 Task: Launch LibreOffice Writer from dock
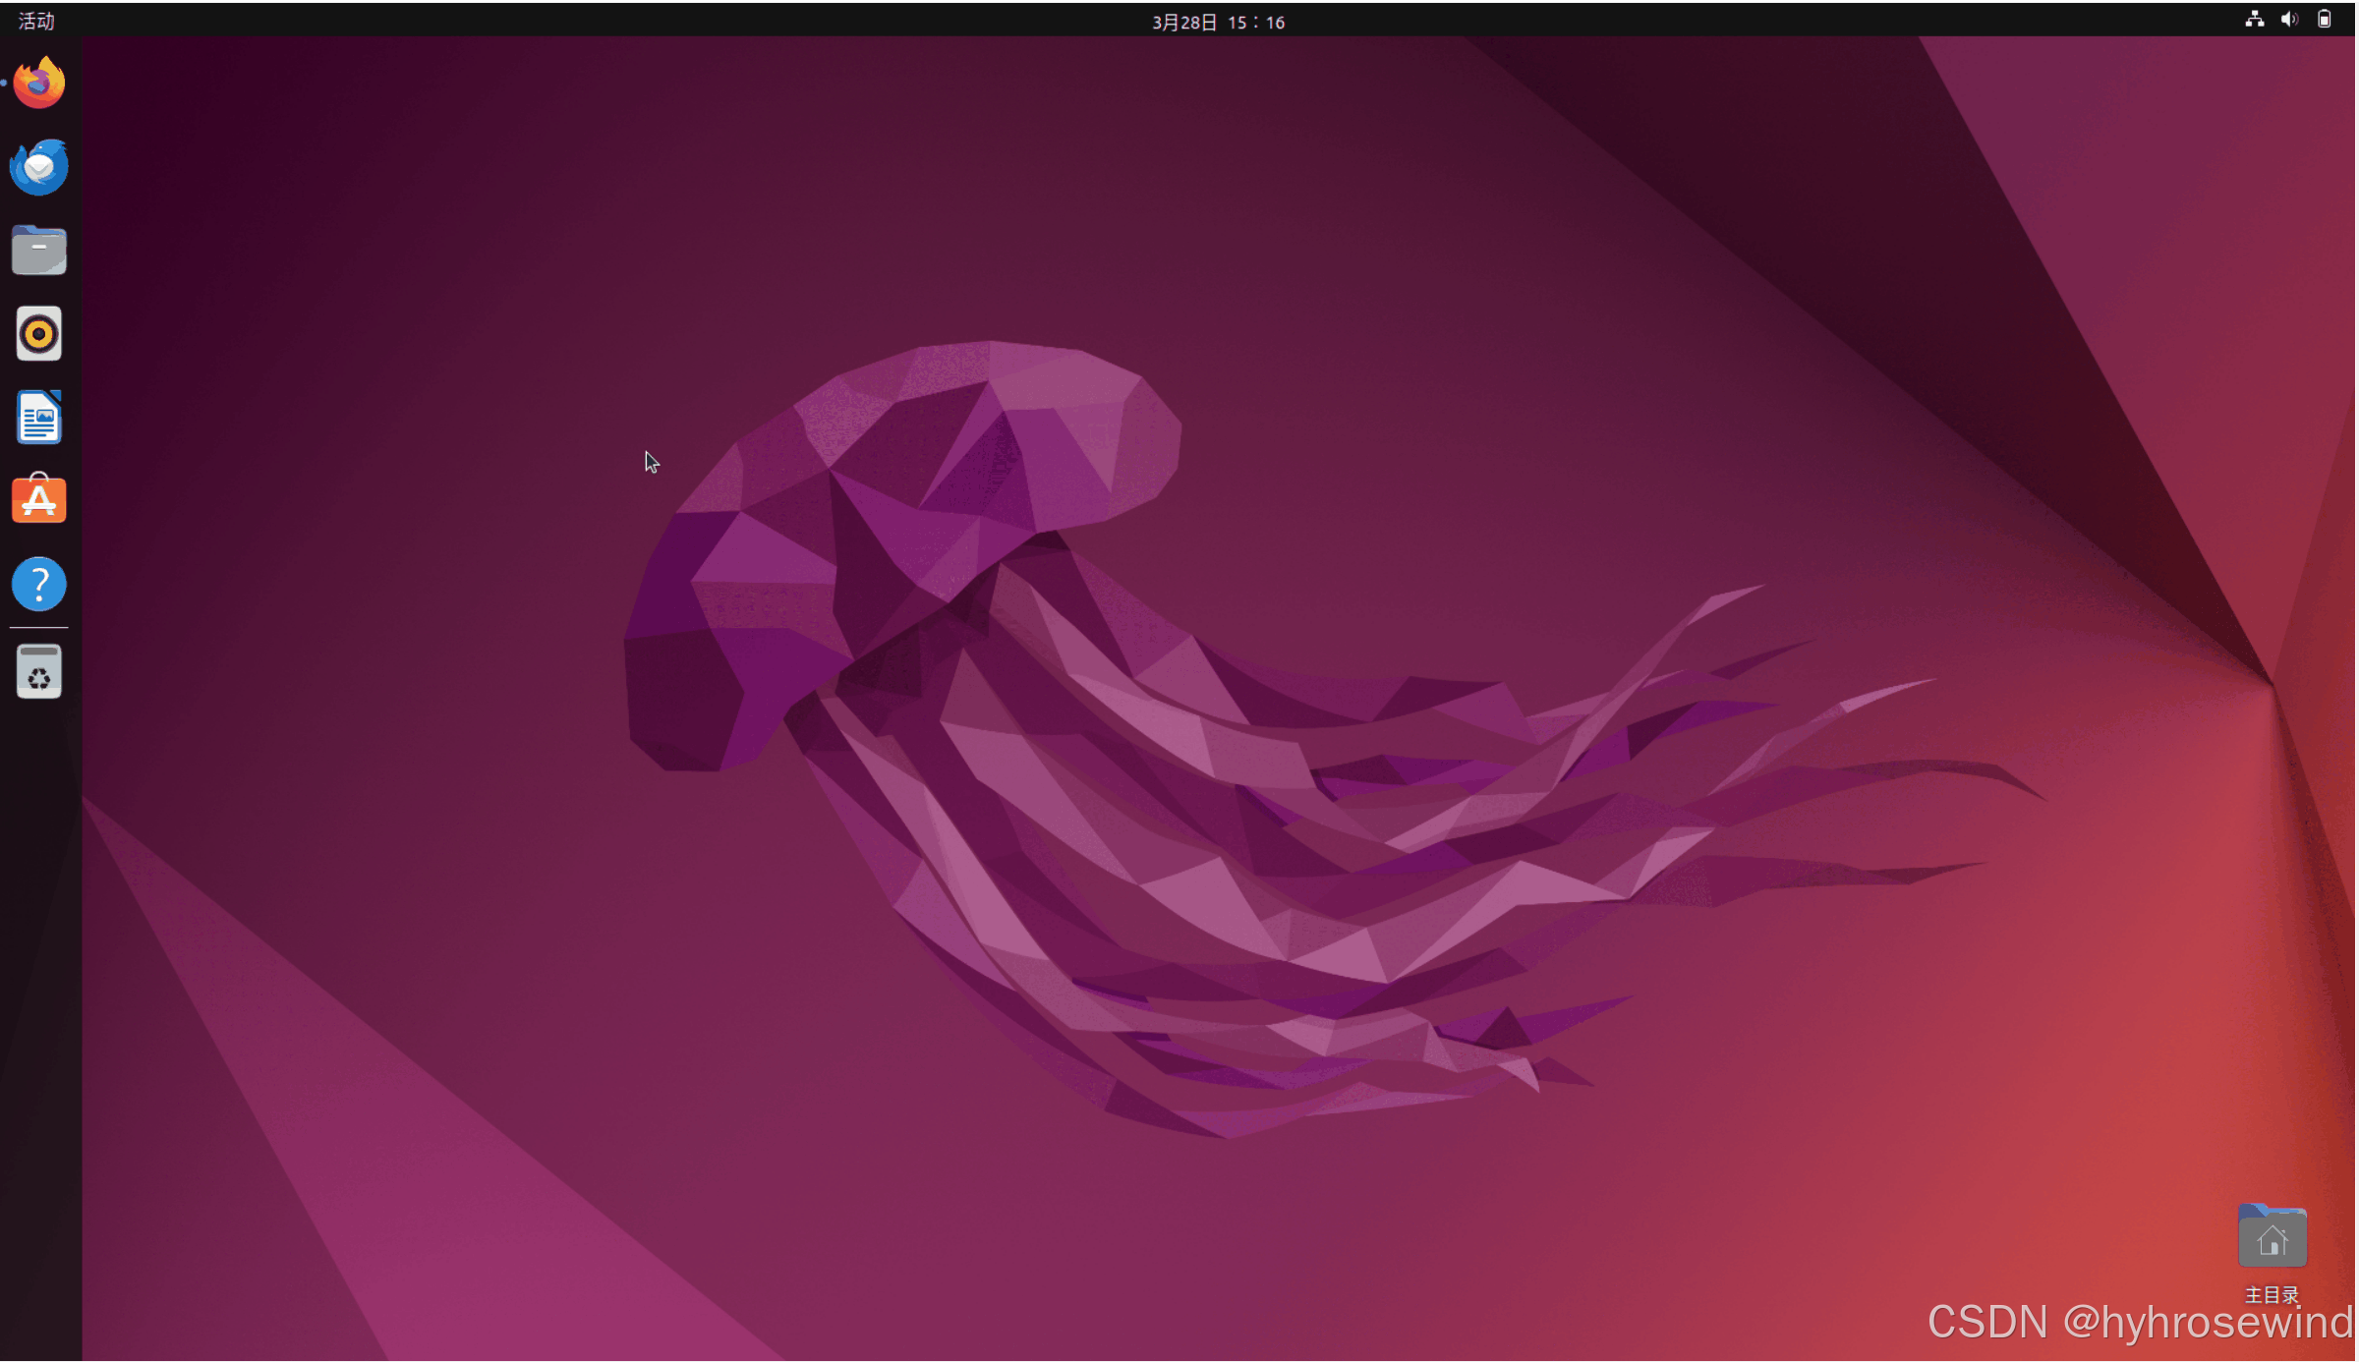tap(39, 418)
